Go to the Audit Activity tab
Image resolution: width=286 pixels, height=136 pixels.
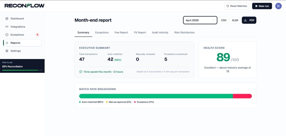(160, 32)
